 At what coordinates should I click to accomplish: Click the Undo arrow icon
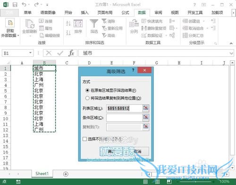[24, 5]
